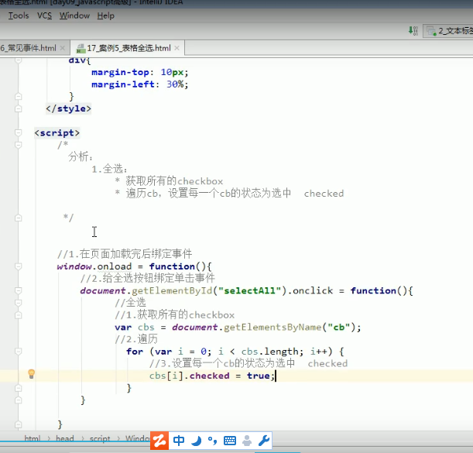Screen dimensions: 473x453
Task: Click the comment //2.给全选按钮绑定单击事件
Action: (148, 278)
